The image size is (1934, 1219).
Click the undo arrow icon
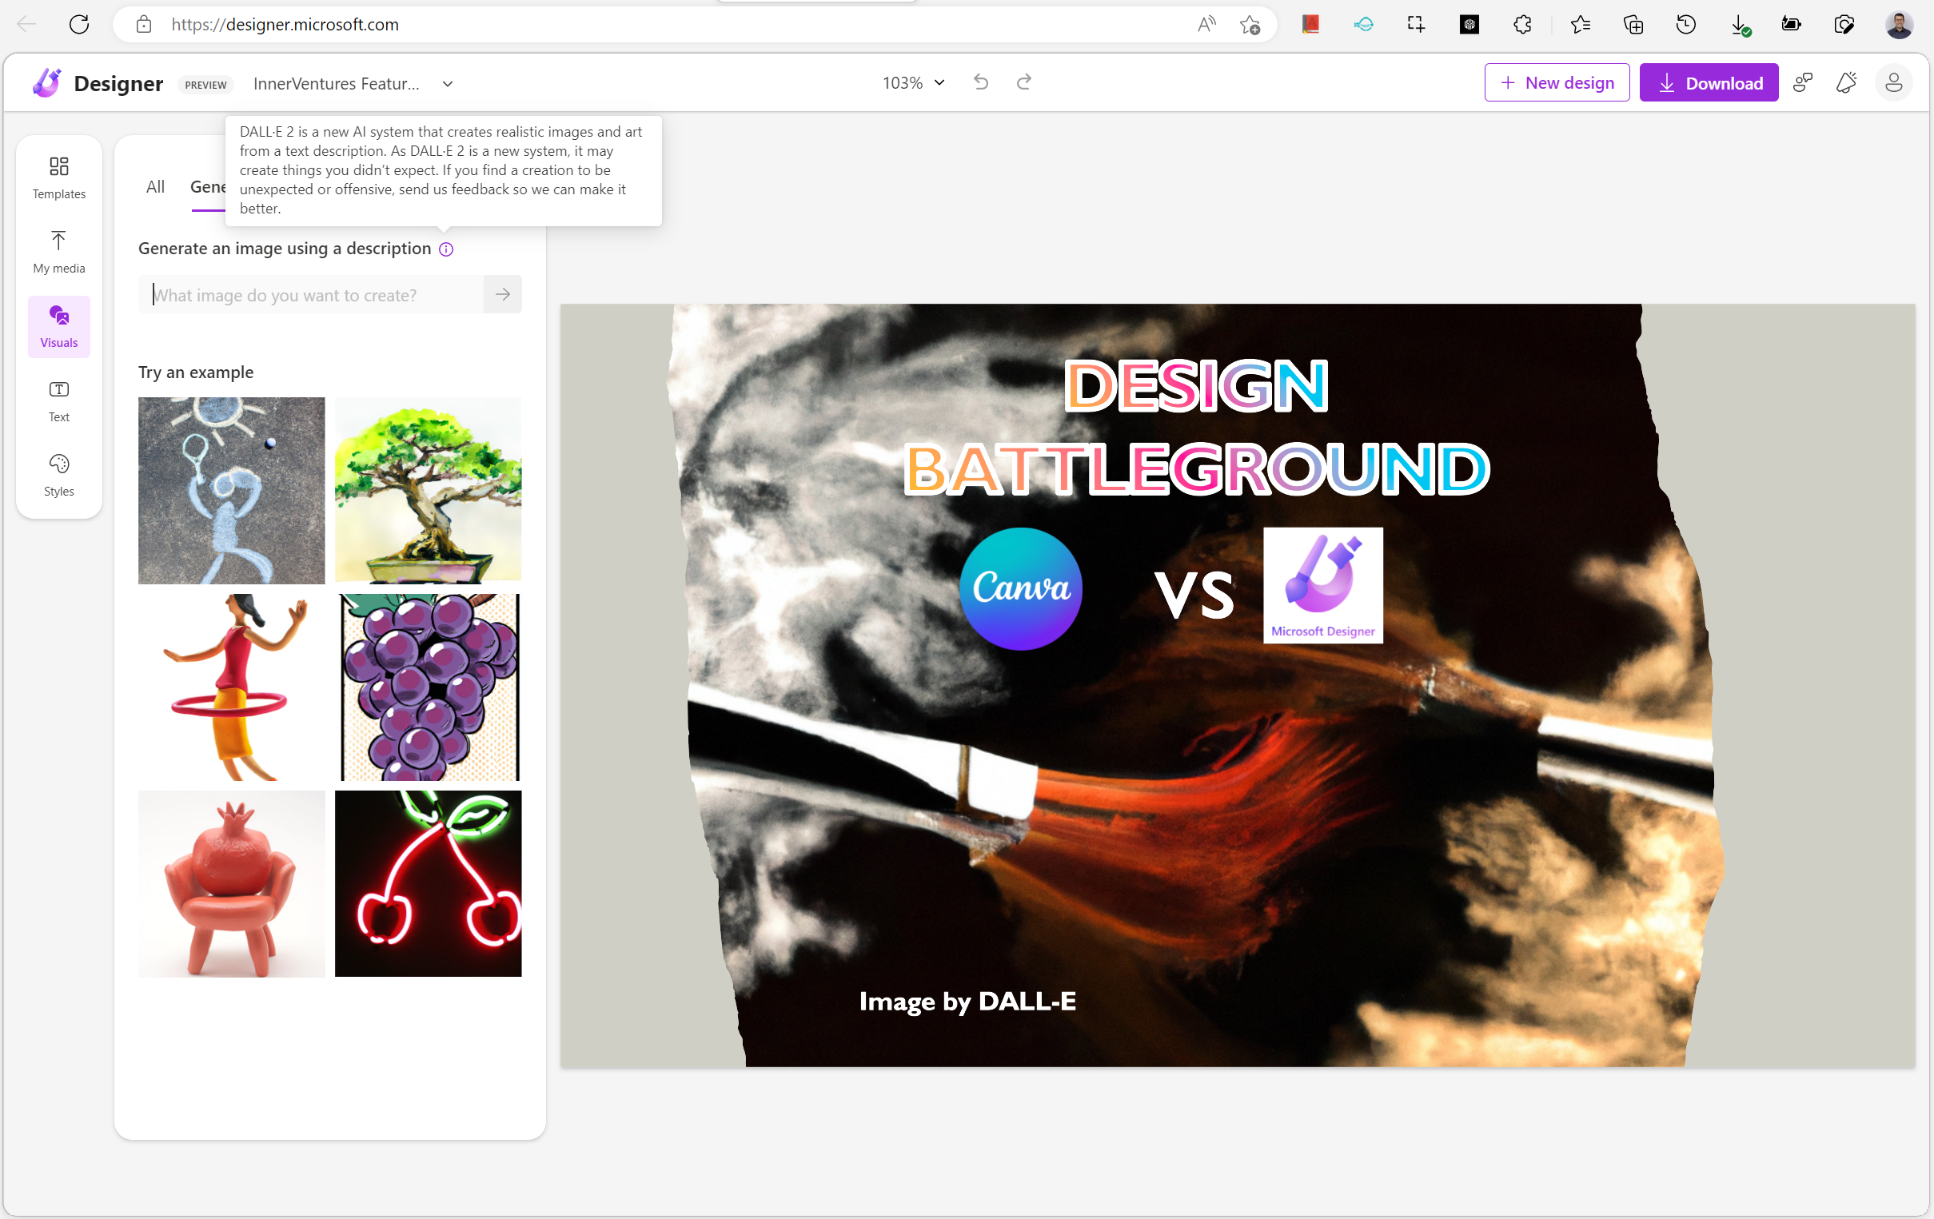[981, 82]
